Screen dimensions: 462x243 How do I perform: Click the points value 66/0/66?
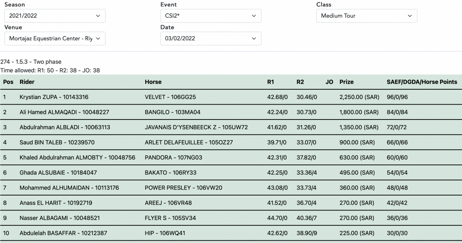397,142
